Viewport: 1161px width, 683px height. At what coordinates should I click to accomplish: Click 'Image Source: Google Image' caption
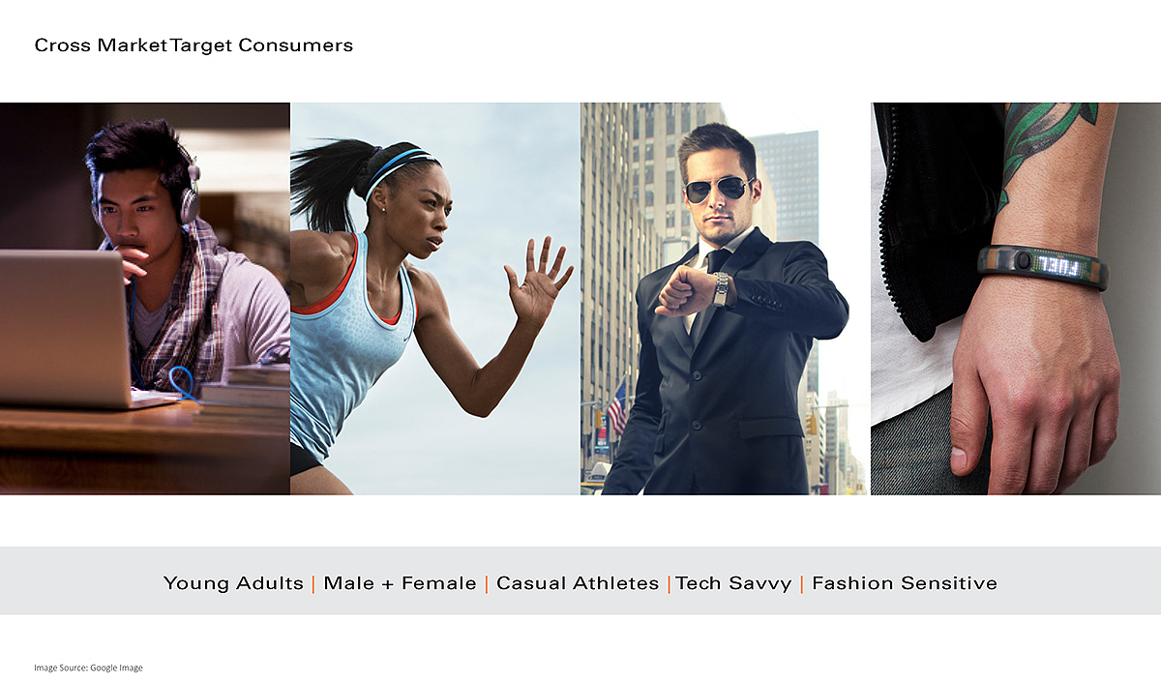click(x=88, y=668)
